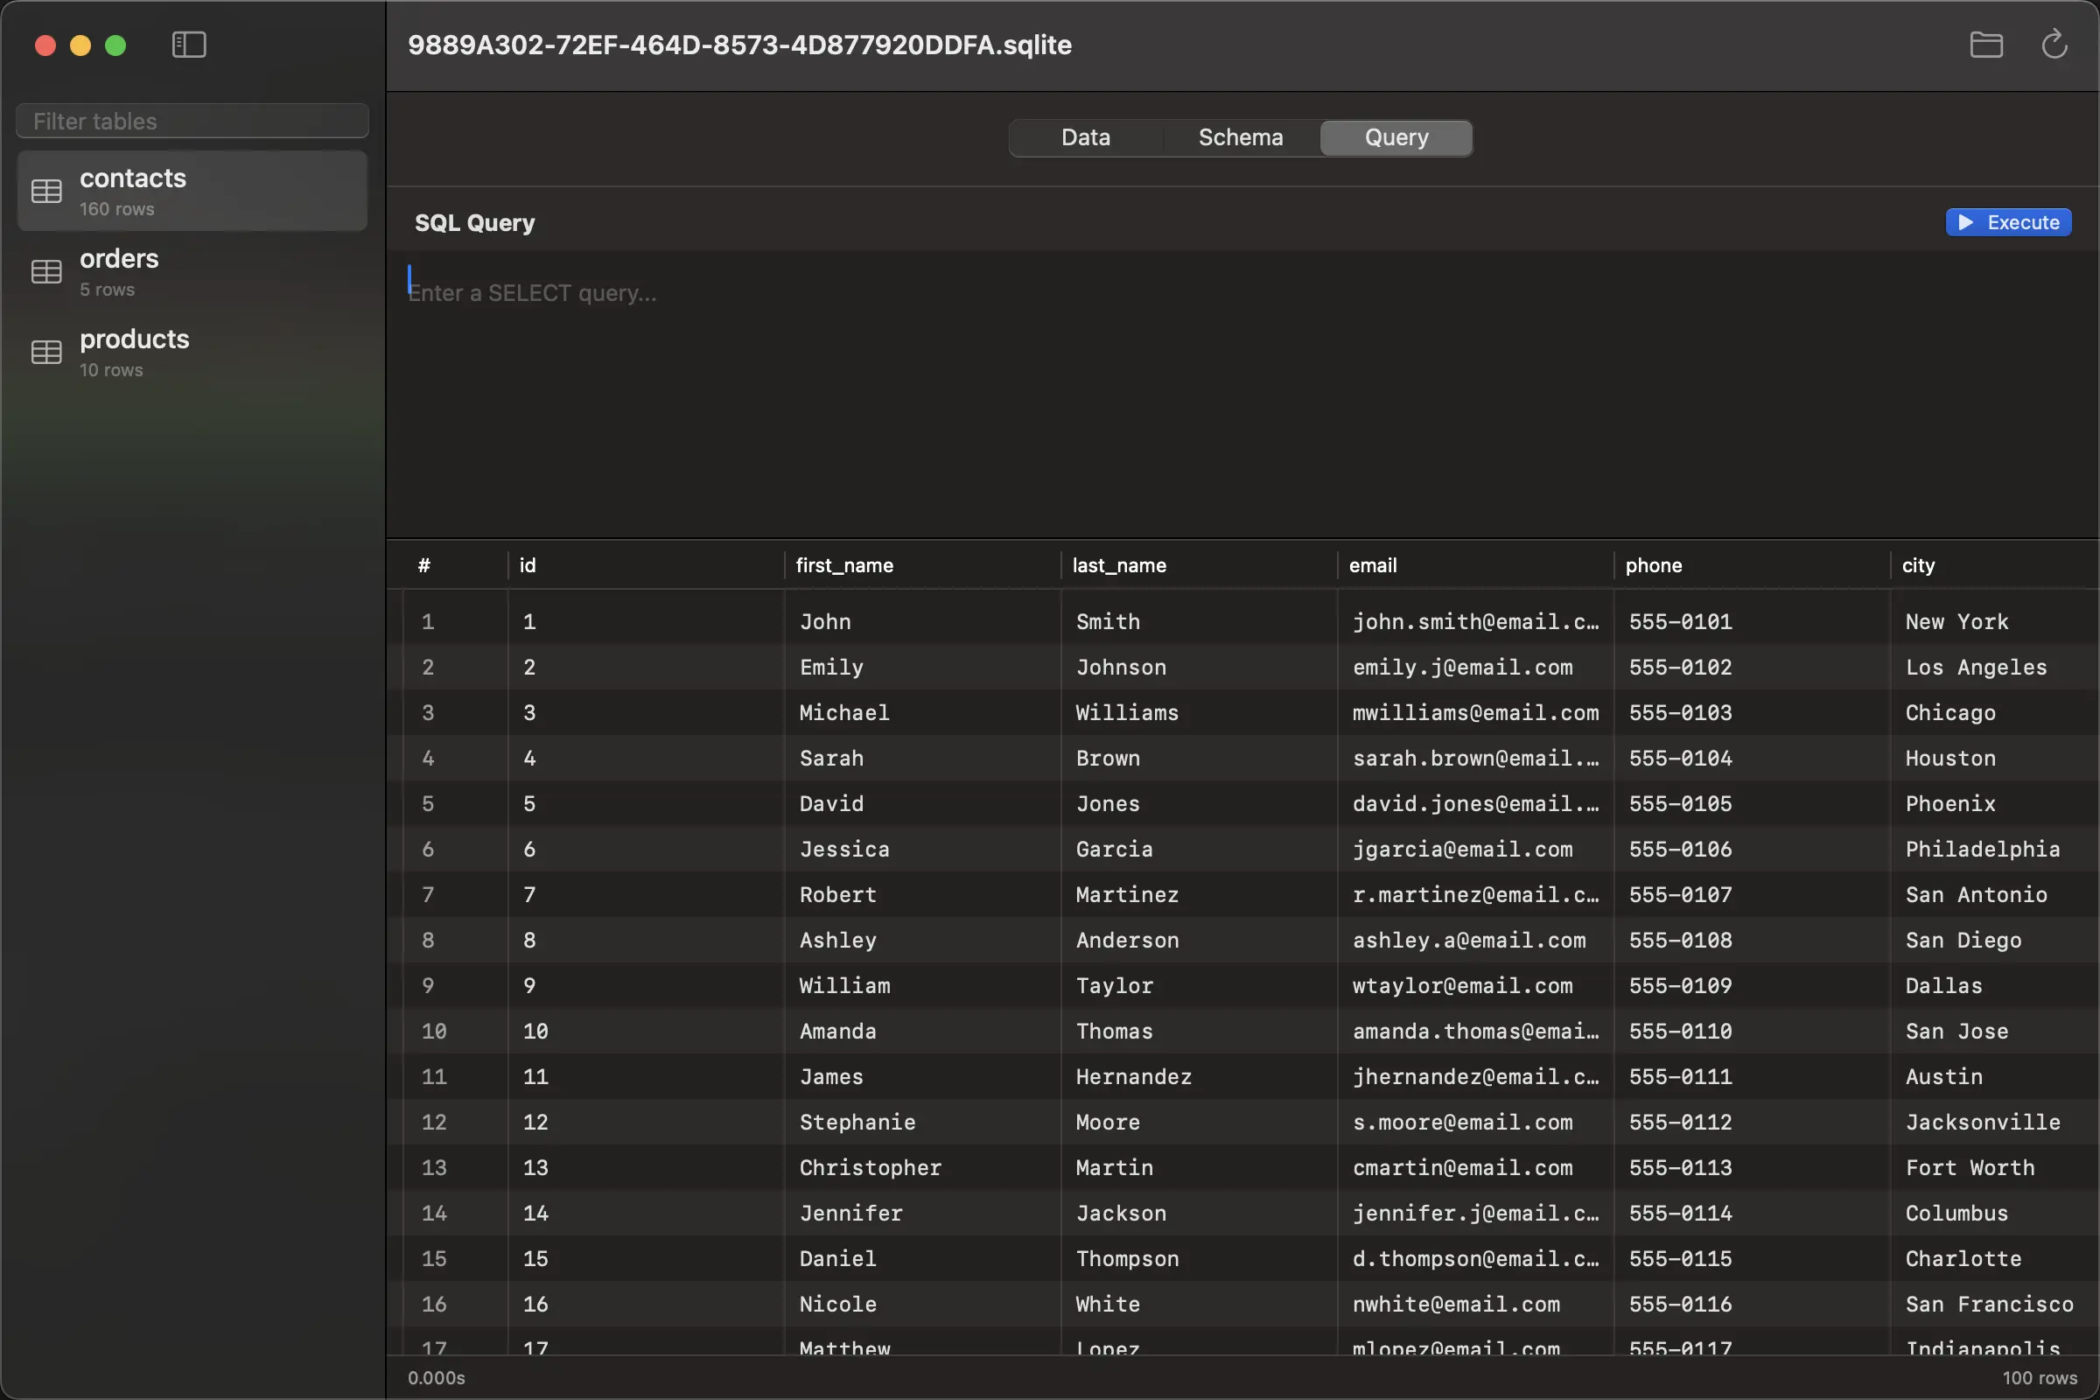Image resolution: width=2100 pixels, height=1400 pixels.
Task: Select the orders table in sidebar
Action: [x=192, y=271]
